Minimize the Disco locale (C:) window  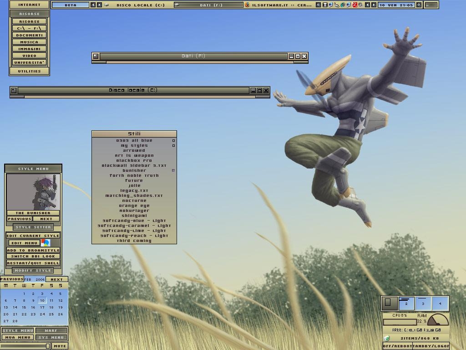pos(253,90)
